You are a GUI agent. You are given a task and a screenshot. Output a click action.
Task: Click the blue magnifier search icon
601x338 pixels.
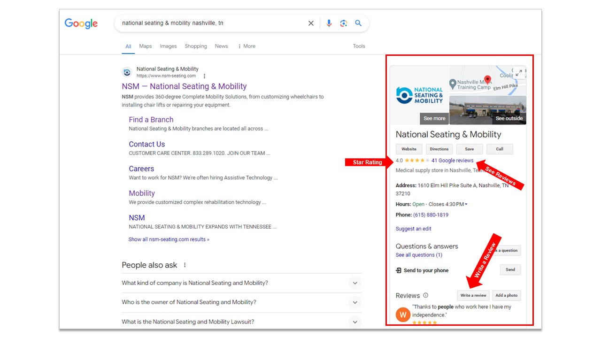pos(358,23)
